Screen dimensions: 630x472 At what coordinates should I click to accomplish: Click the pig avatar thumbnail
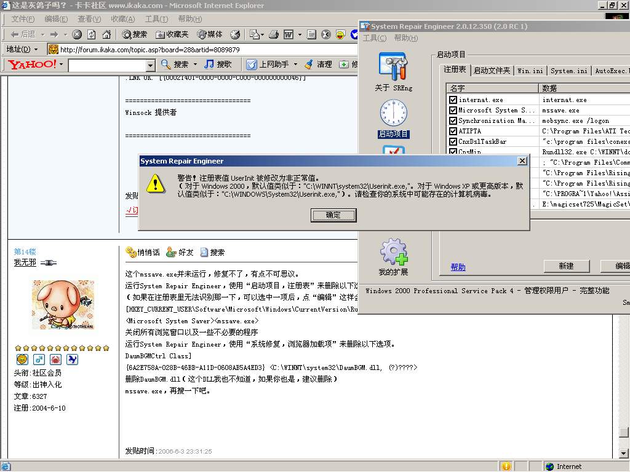click(63, 305)
